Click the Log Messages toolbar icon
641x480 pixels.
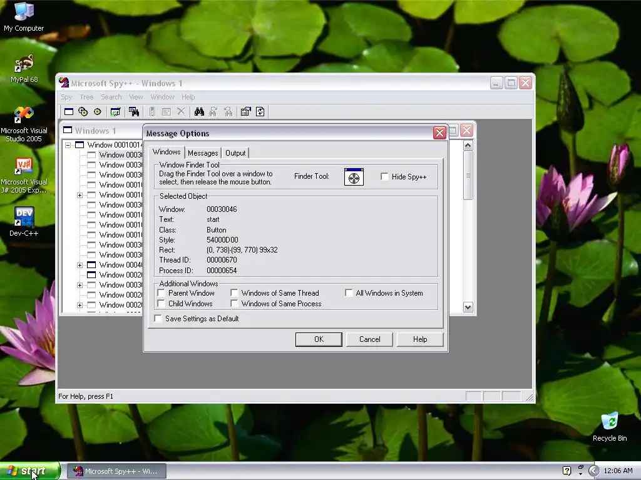point(115,112)
